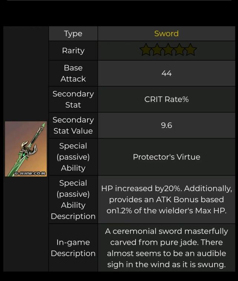
Task: Click the base attack value 44
Action: 166,73
